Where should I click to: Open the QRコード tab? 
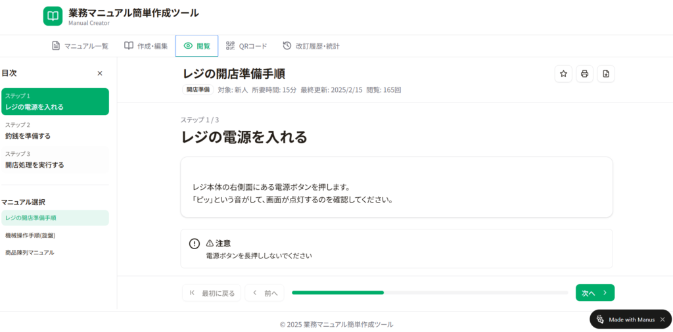tap(246, 46)
